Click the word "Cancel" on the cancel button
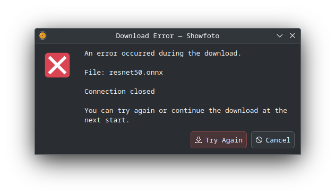Image resolution: width=336 pixels, height=196 pixels. pyautogui.click(x=278, y=140)
